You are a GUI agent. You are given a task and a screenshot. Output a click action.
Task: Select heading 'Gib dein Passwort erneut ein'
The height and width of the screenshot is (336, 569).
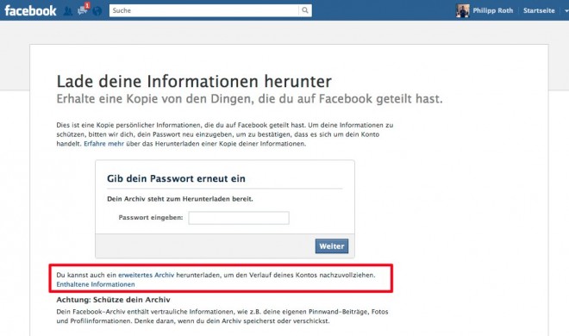click(176, 178)
